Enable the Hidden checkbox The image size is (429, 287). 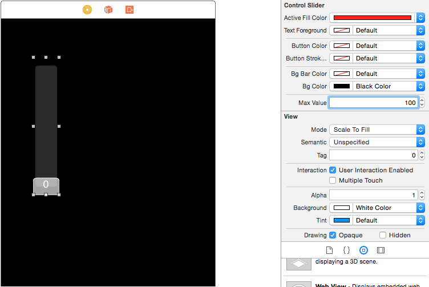[383, 235]
